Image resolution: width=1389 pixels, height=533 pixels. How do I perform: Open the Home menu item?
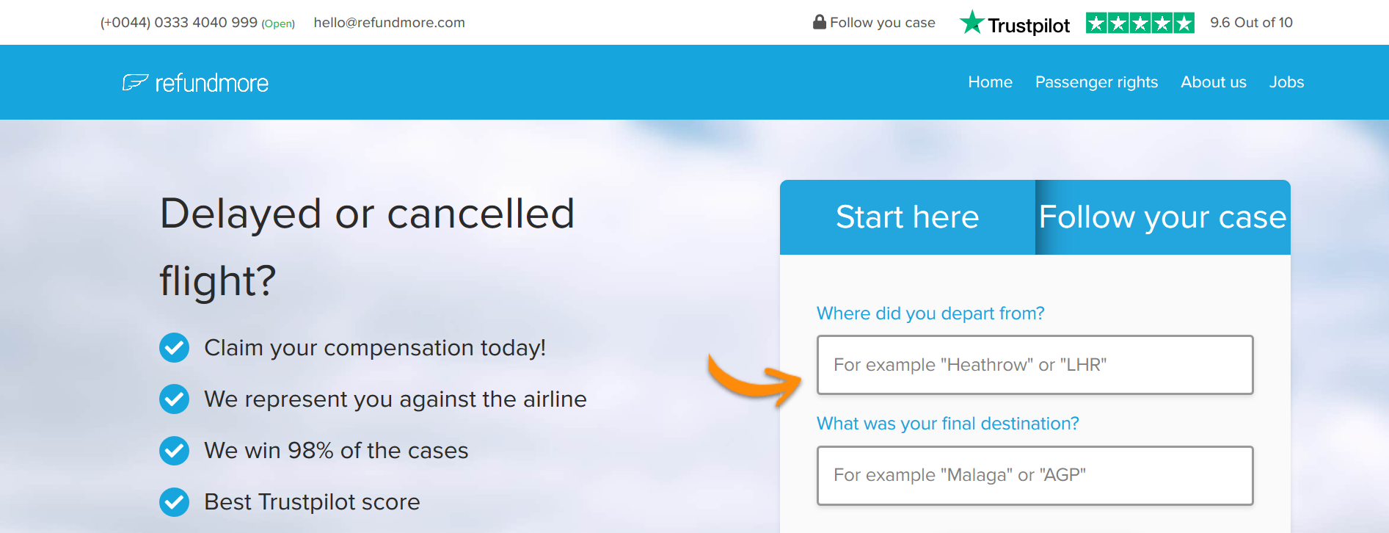point(990,82)
